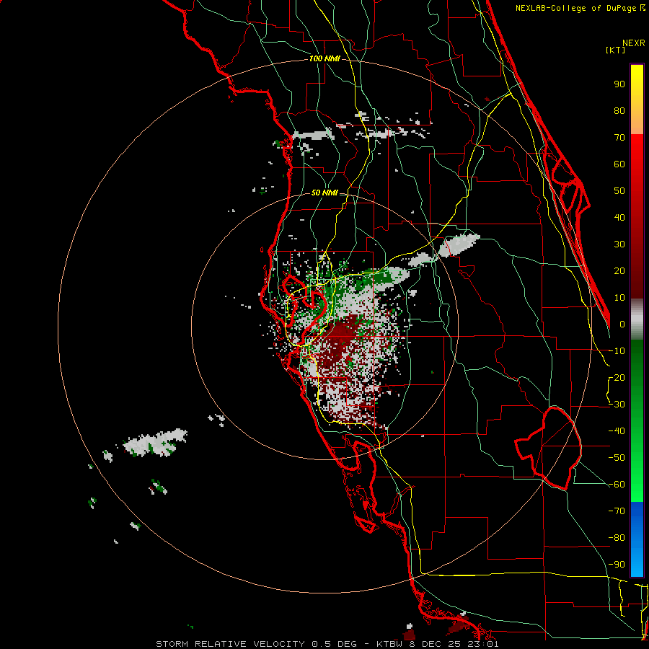Click the -70 value on the velocity scale
The image size is (649, 649).
click(617, 511)
